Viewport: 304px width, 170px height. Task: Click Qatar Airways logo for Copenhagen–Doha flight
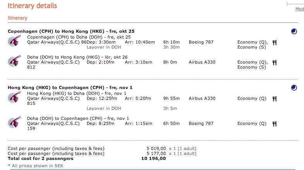(14, 41)
